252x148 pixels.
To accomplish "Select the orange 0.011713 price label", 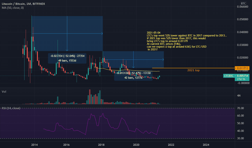I will click(x=242, y=68).
